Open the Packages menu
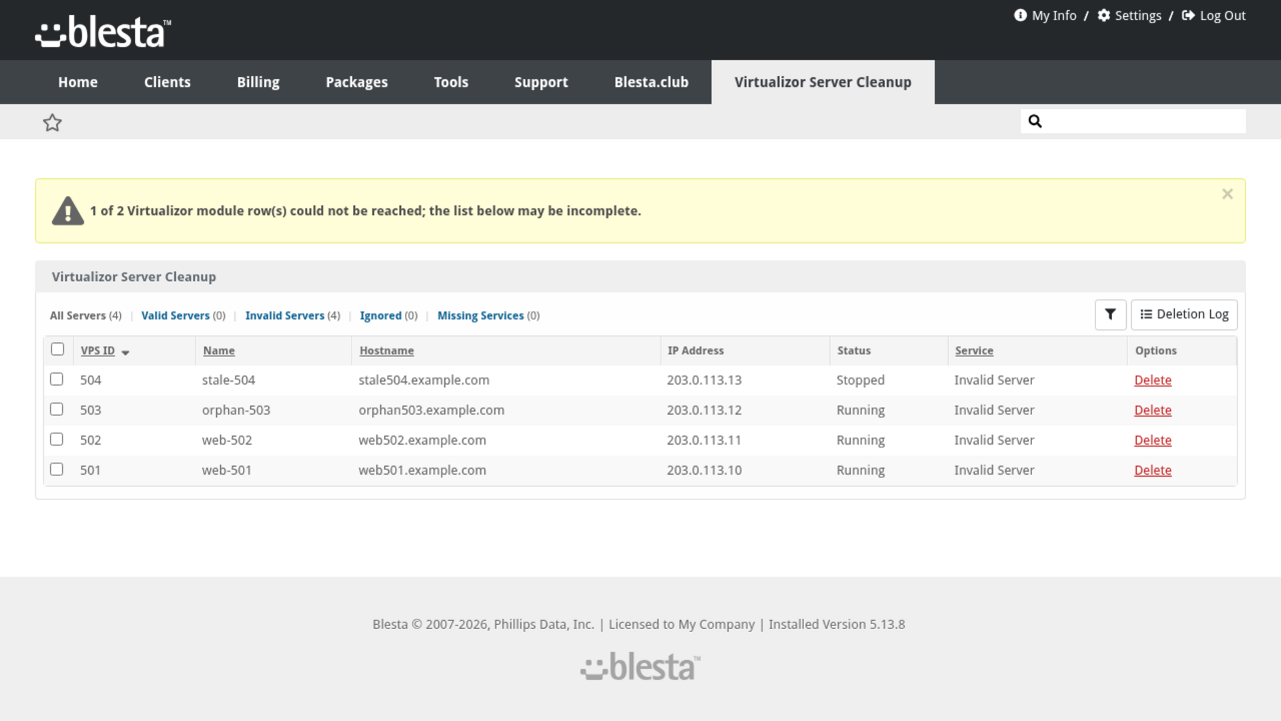The image size is (1281, 721). click(x=356, y=82)
